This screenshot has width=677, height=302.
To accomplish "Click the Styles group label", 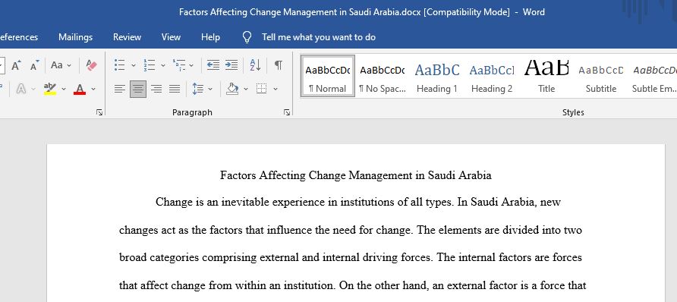I will [573, 112].
